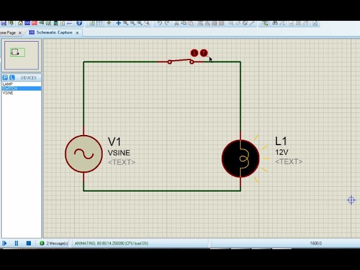Click the Cut scissors icon

point(177,23)
